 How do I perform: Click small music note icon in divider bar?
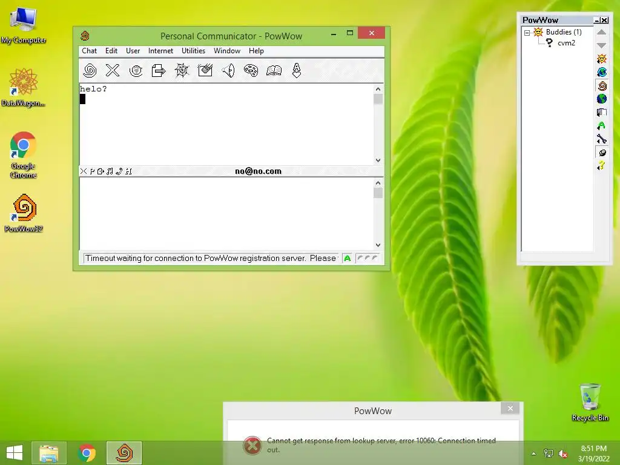pos(110,171)
